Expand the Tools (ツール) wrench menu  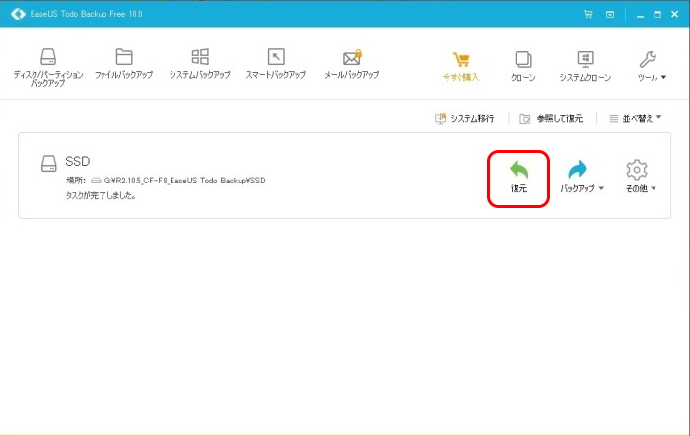(x=652, y=66)
